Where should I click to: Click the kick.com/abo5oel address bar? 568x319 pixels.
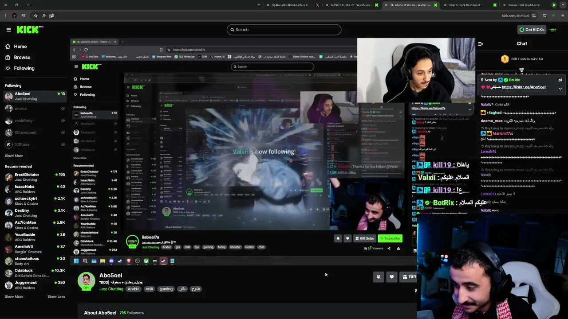click(515, 16)
